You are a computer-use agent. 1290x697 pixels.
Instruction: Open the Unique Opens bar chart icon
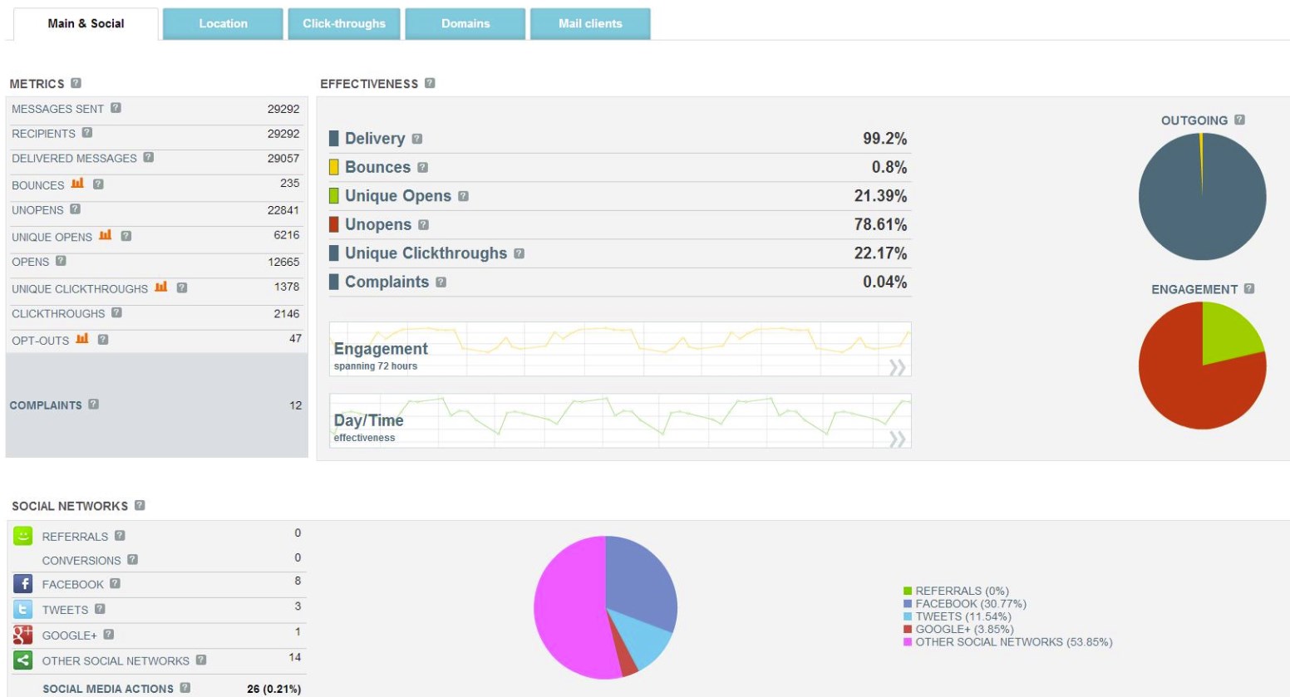(x=105, y=235)
